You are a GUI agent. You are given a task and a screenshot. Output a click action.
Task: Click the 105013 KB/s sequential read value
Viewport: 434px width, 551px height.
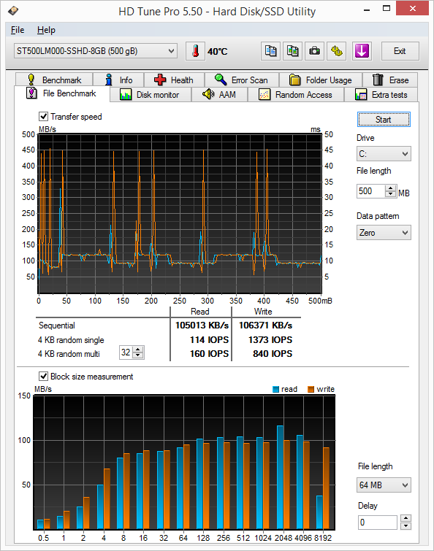point(202,325)
